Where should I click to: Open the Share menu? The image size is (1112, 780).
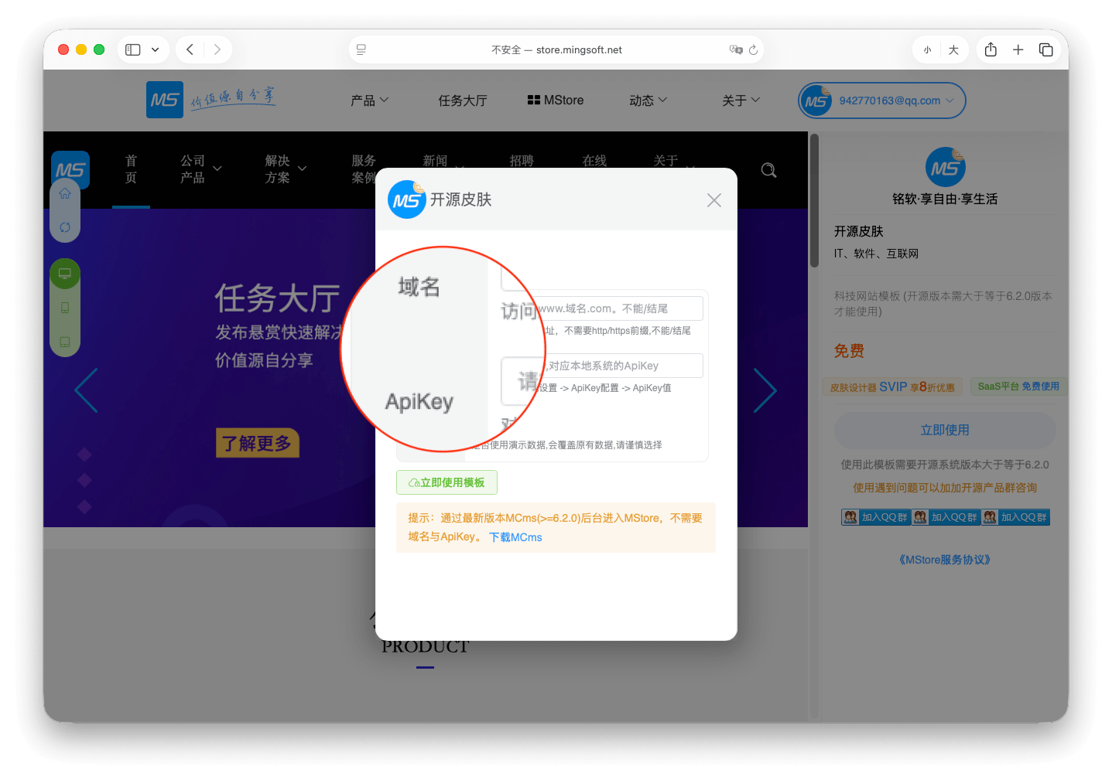coord(991,49)
